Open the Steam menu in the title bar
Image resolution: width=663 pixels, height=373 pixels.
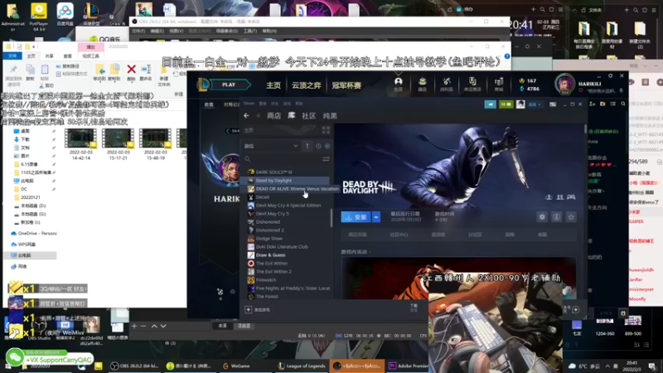pyautogui.click(x=249, y=104)
